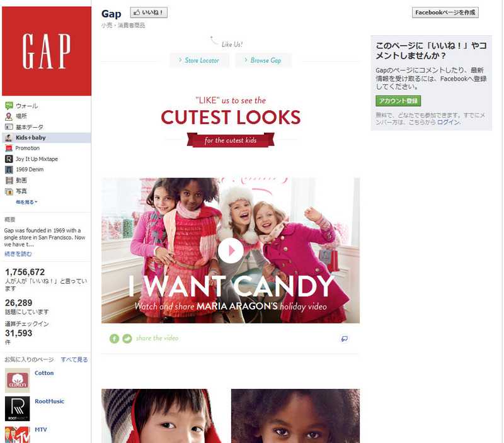Screen dimensions: 504x443
Task: Click the Like button beside Gap title
Action: 149,13
